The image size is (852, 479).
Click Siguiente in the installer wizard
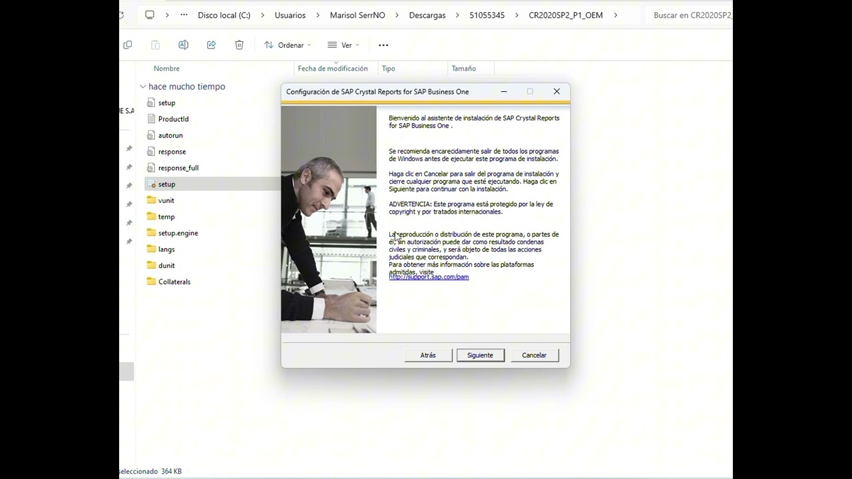[x=480, y=355]
